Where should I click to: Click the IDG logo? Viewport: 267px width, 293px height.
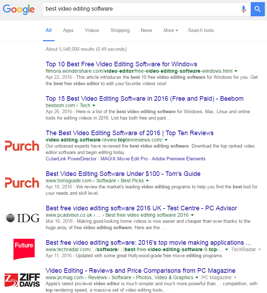[x=22, y=218]
